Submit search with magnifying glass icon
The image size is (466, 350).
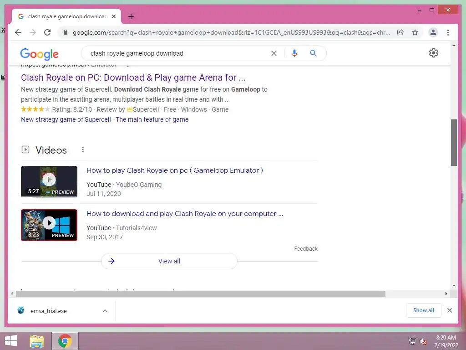pyautogui.click(x=313, y=53)
